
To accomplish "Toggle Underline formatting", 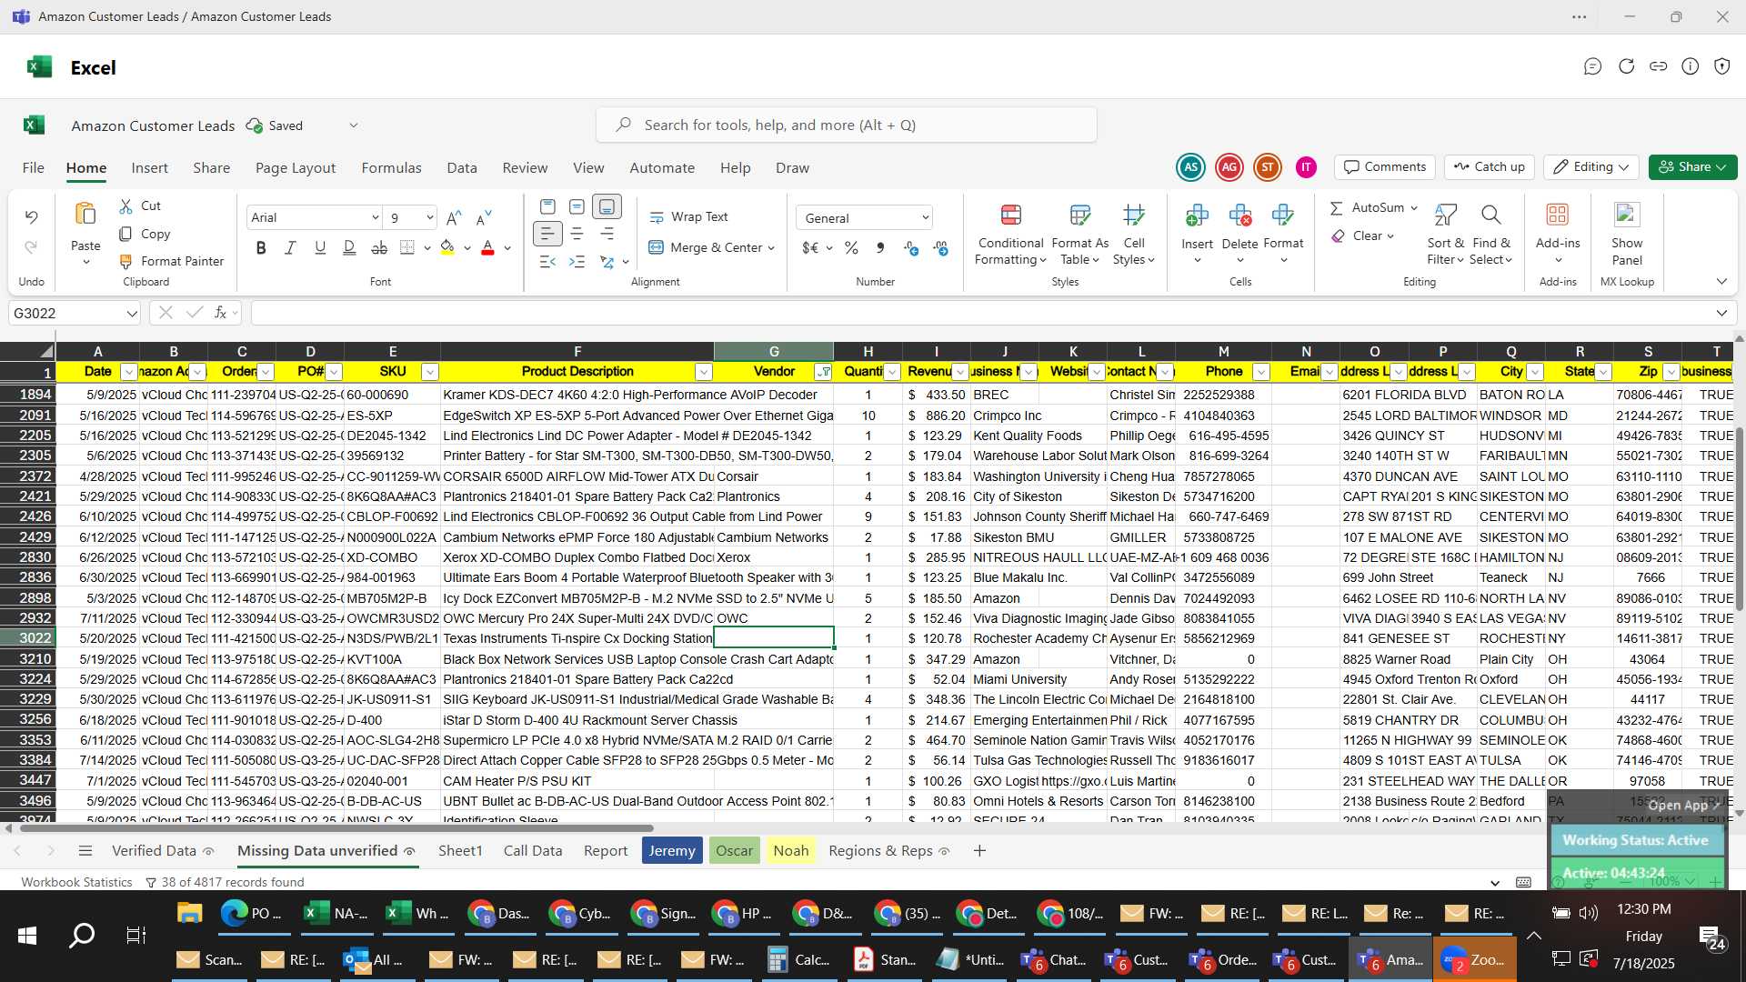I will click(320, 247).
